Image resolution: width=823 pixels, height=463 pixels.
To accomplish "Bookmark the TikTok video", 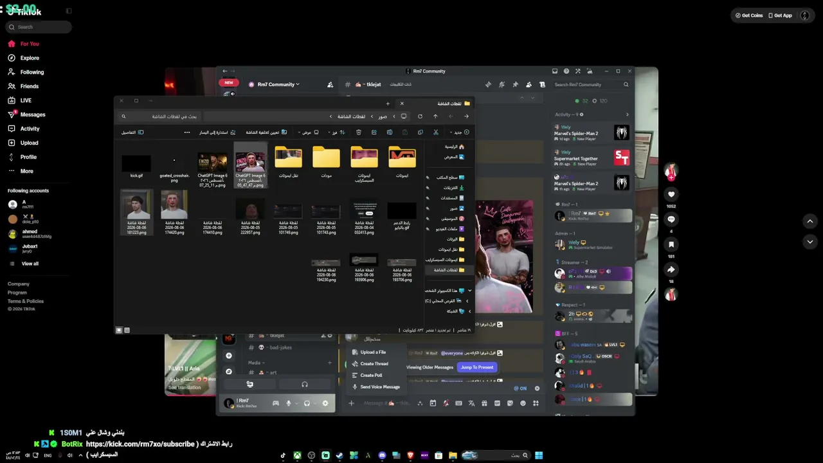I will pos(671,244).
